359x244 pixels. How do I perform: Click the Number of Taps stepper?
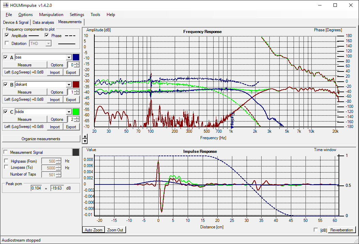click(x=59, y=175)
